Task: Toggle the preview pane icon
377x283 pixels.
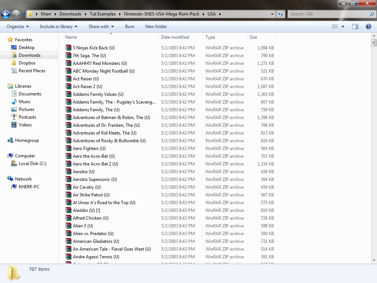Action: [x=355, y=27]
